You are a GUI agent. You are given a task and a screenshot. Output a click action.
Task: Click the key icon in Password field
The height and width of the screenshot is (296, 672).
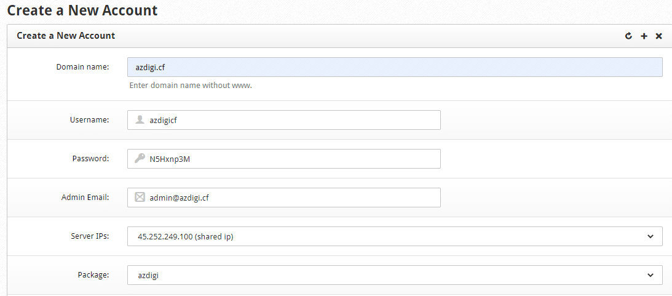[x=140, y=159]
